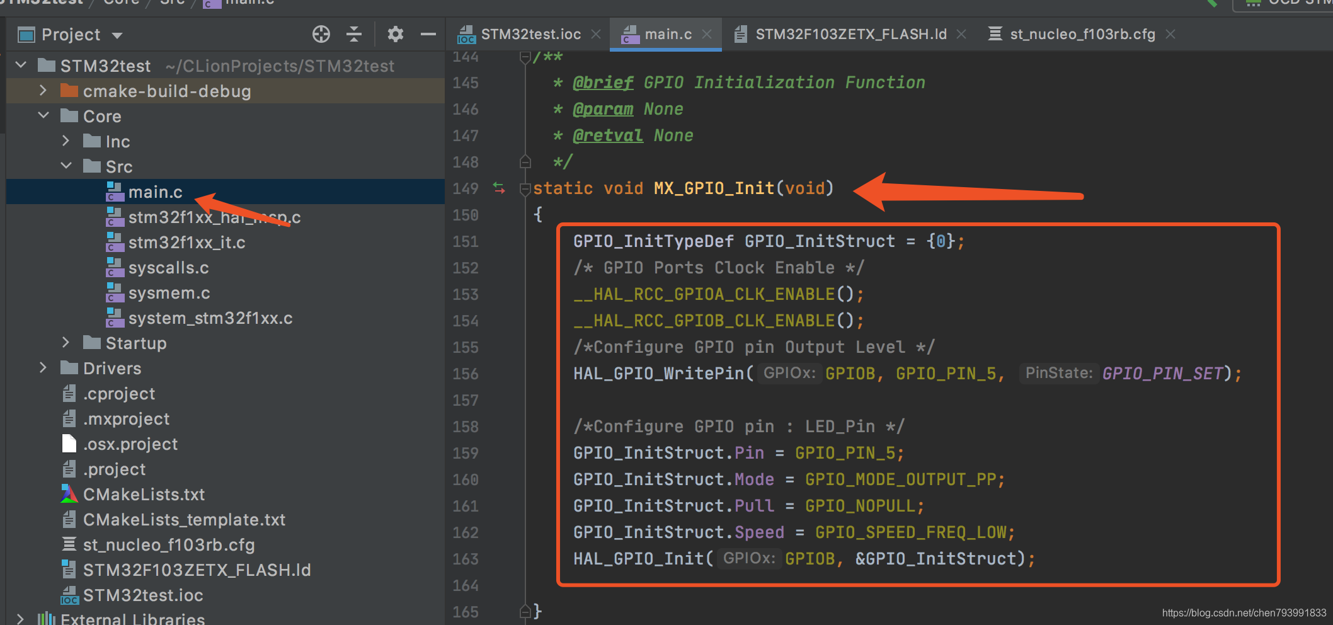Click the @param doc tag
The image size is (1333, 625).
(603, 109)
